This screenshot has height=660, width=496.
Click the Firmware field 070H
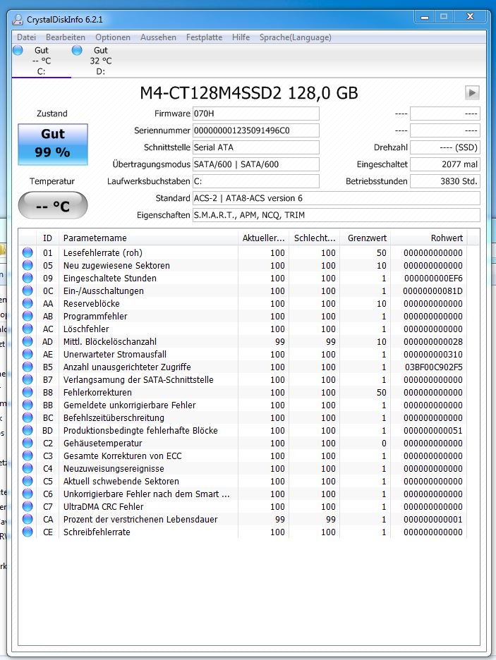coord(256,114)
